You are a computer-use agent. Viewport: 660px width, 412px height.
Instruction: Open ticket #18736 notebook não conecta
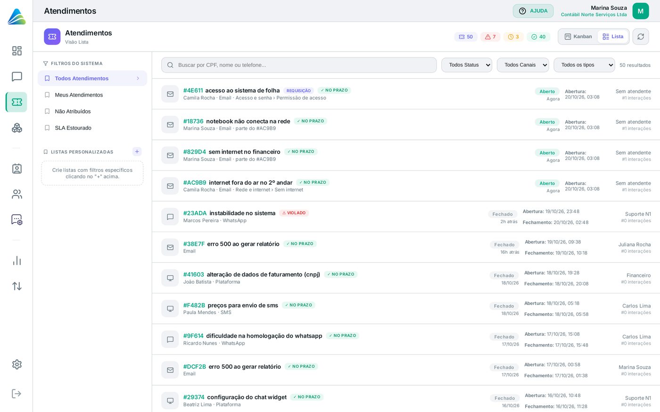coord(406,125)
